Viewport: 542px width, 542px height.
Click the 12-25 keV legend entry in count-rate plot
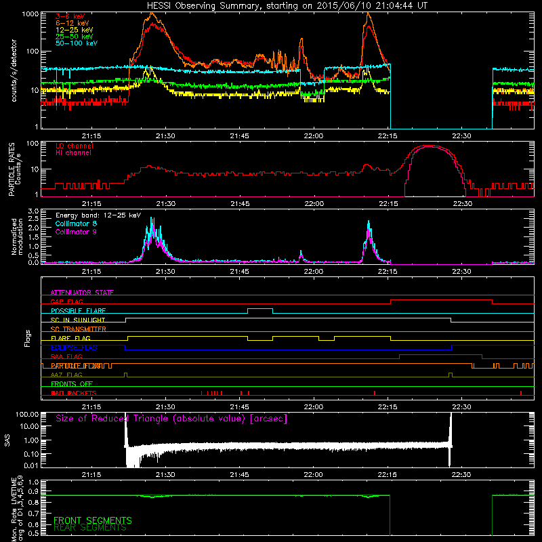[x=74, y=30]
